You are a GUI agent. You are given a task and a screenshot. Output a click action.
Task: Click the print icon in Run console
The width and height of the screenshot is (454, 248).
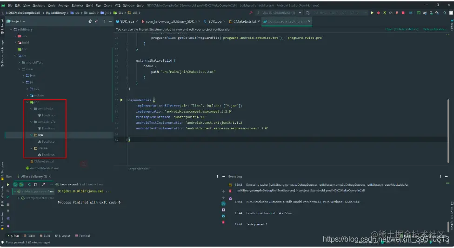click(x=223, y=216)
